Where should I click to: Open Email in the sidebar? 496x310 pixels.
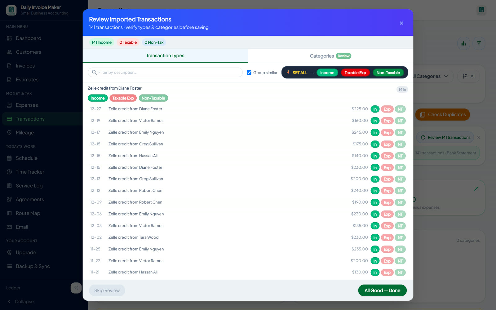click(22, 227)
